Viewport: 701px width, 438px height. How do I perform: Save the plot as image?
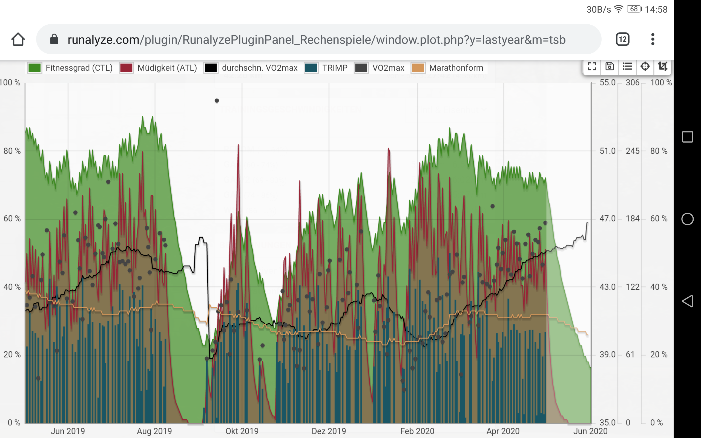610,67
